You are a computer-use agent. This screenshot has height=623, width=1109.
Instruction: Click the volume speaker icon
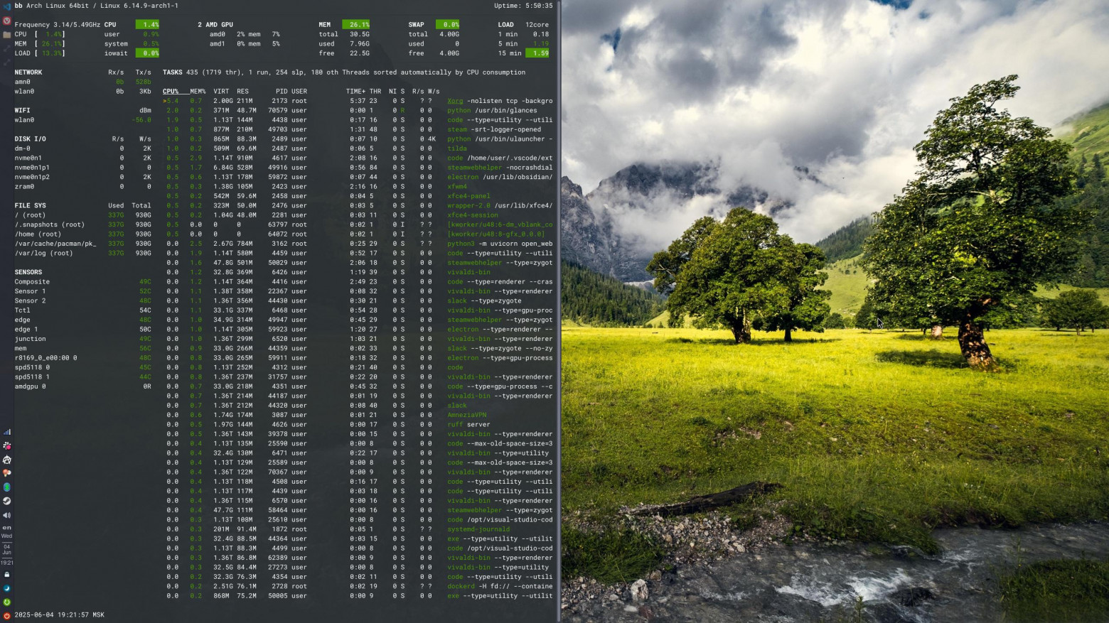pyautogui.click(x=7, y=515)
